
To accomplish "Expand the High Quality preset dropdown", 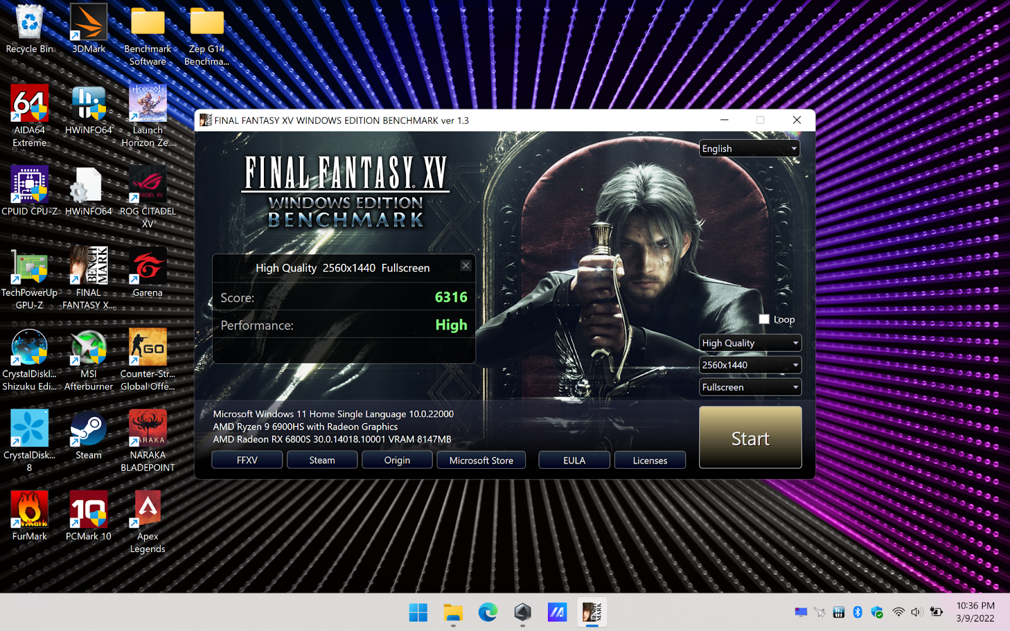I will pyautogui.click(x=750, y=343).
